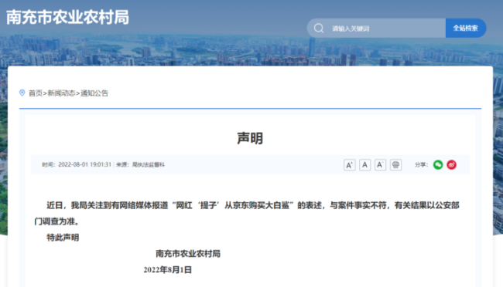Click paragraph line starting 近日，我局关注到
The width and height of the screenshot is (503, 287).
[x=253, y=205]
